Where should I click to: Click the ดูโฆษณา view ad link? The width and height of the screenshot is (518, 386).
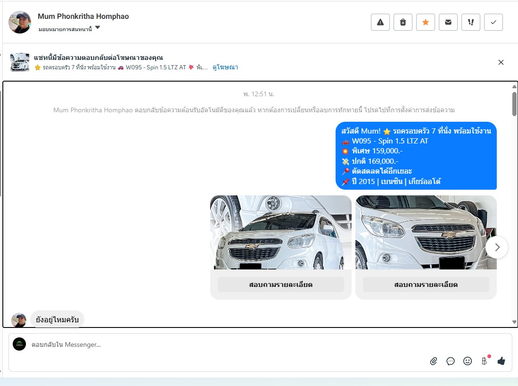pos(225,67)
